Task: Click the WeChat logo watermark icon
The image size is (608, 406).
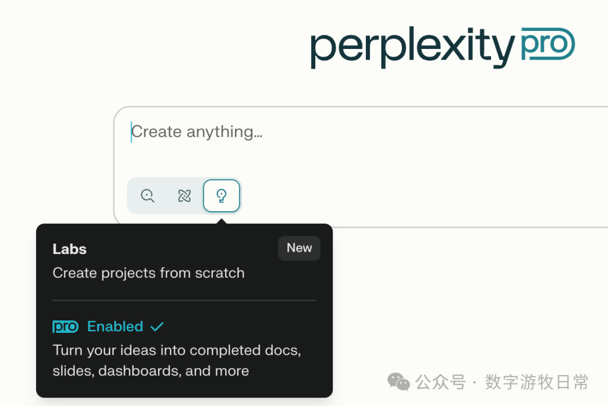Action: click(x=399, y=382)
